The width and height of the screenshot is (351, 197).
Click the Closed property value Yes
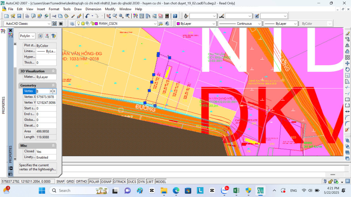[x=46, y=151]
